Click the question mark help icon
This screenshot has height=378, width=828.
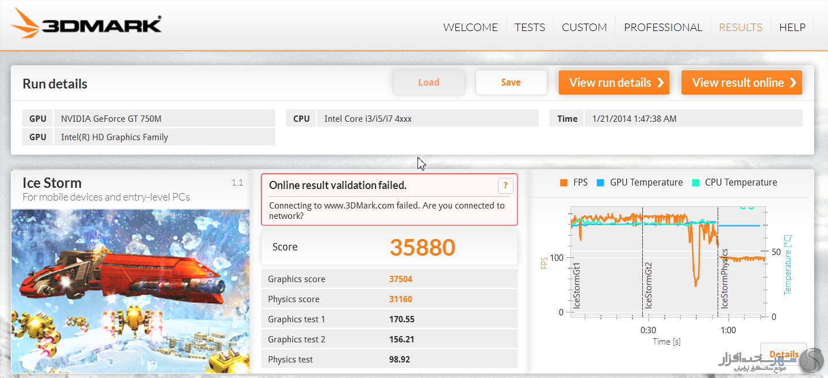point(505,186)
